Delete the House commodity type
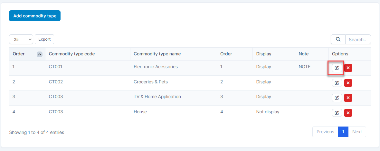 click(x=348, y=113)
